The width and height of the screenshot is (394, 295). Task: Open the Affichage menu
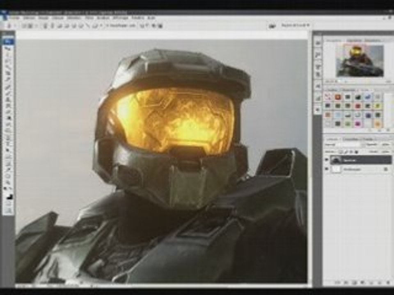coord(120,18)
